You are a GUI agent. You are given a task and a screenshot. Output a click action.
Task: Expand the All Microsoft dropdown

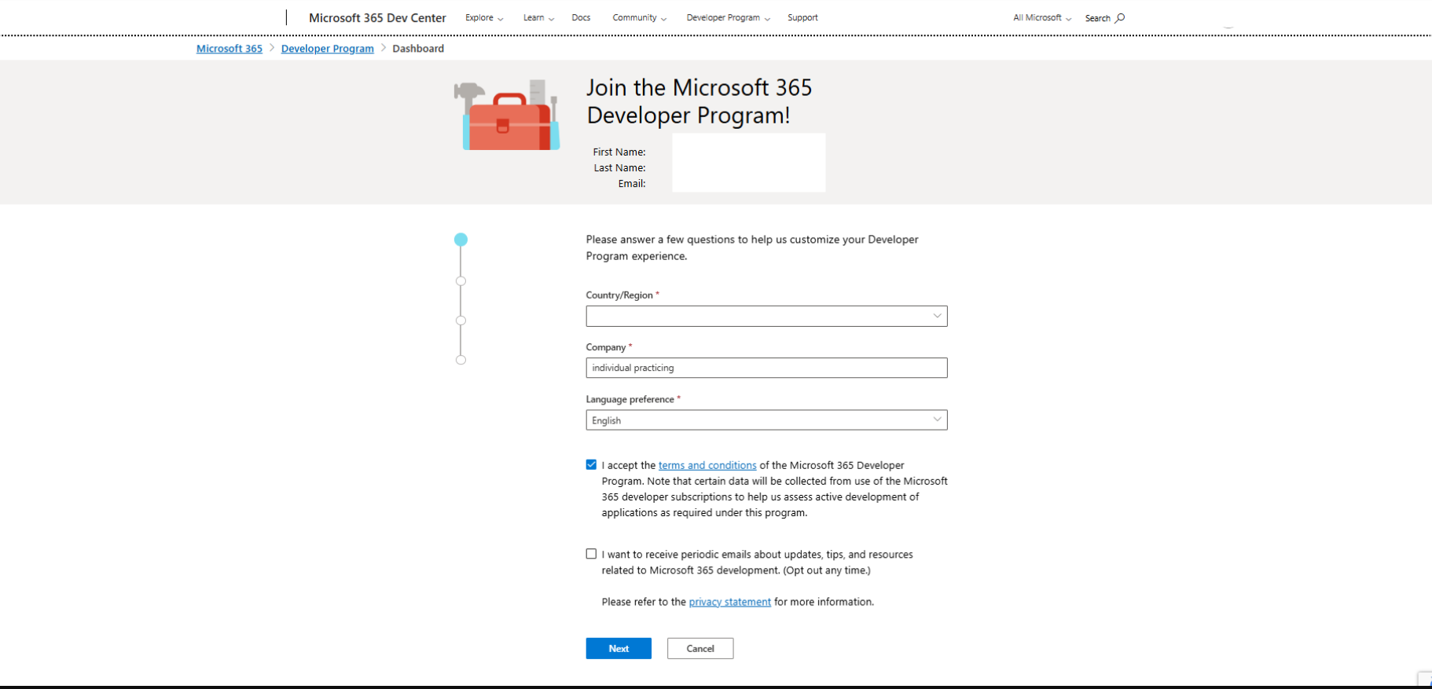1042,17
